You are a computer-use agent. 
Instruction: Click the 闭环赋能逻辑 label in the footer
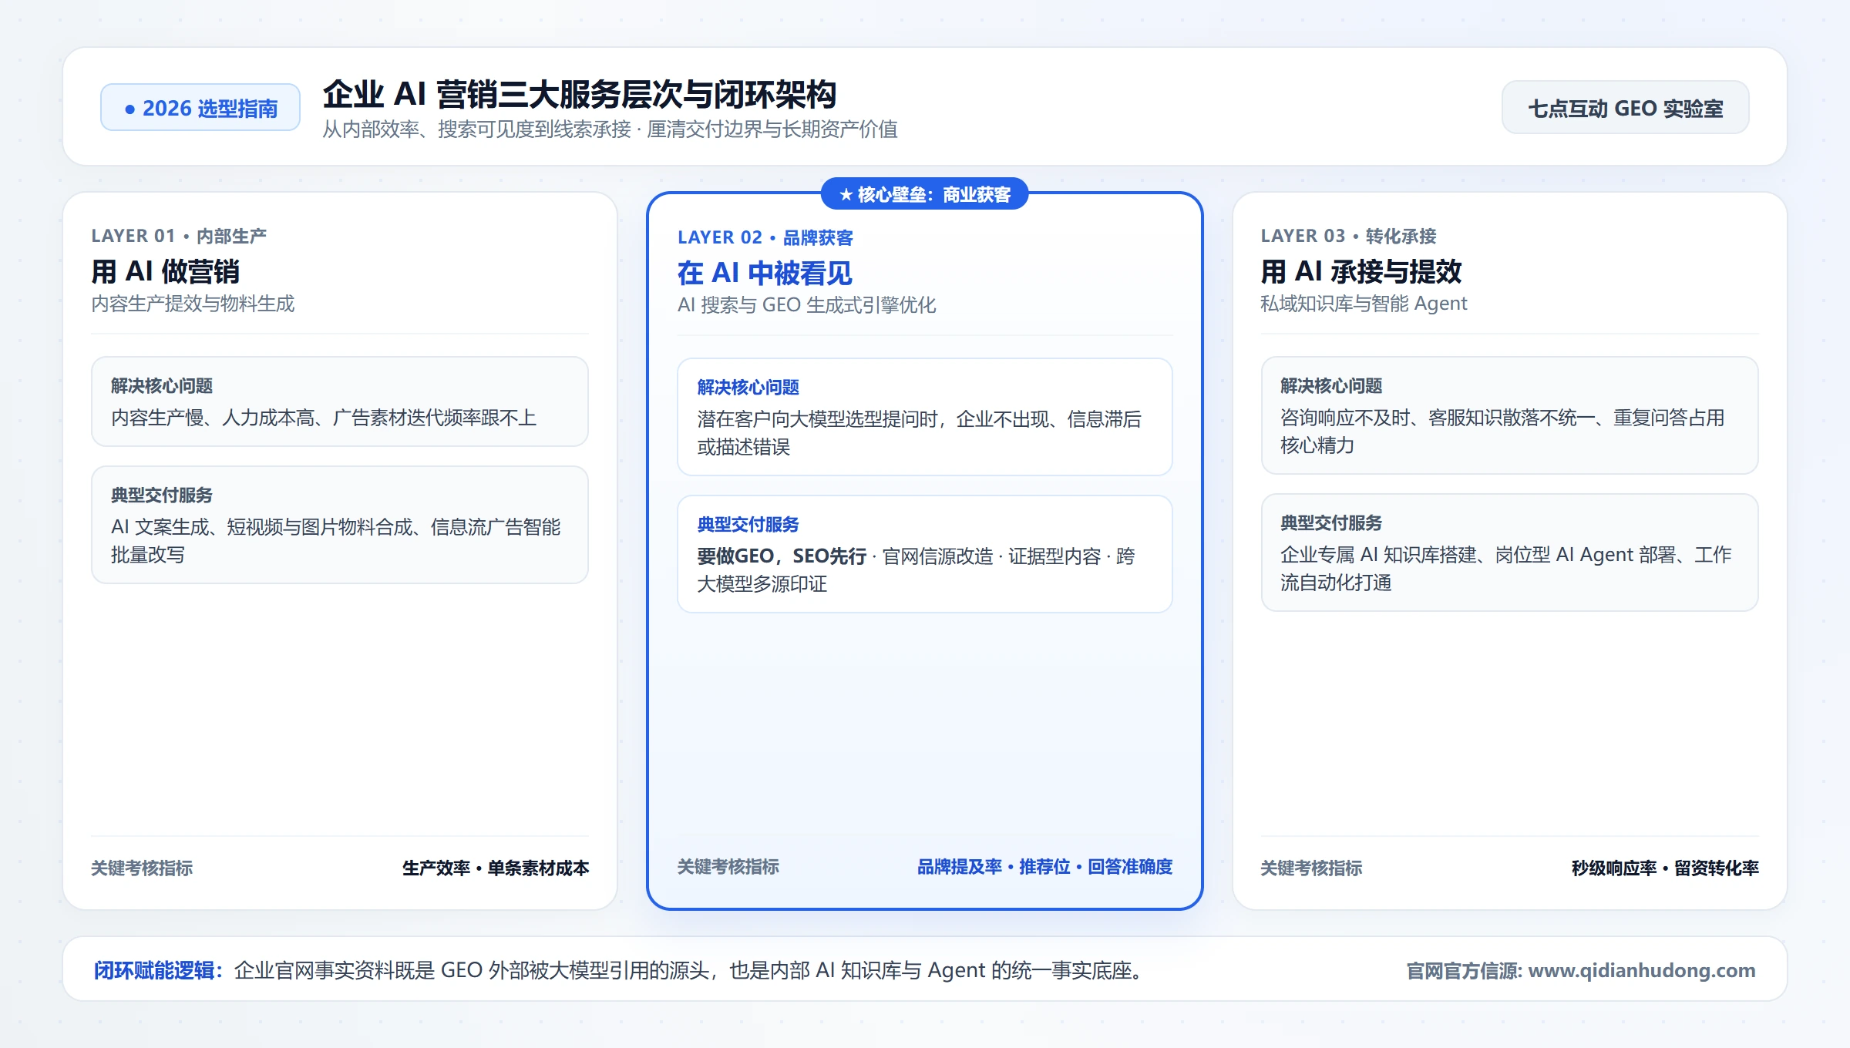[x=158, y=970]
